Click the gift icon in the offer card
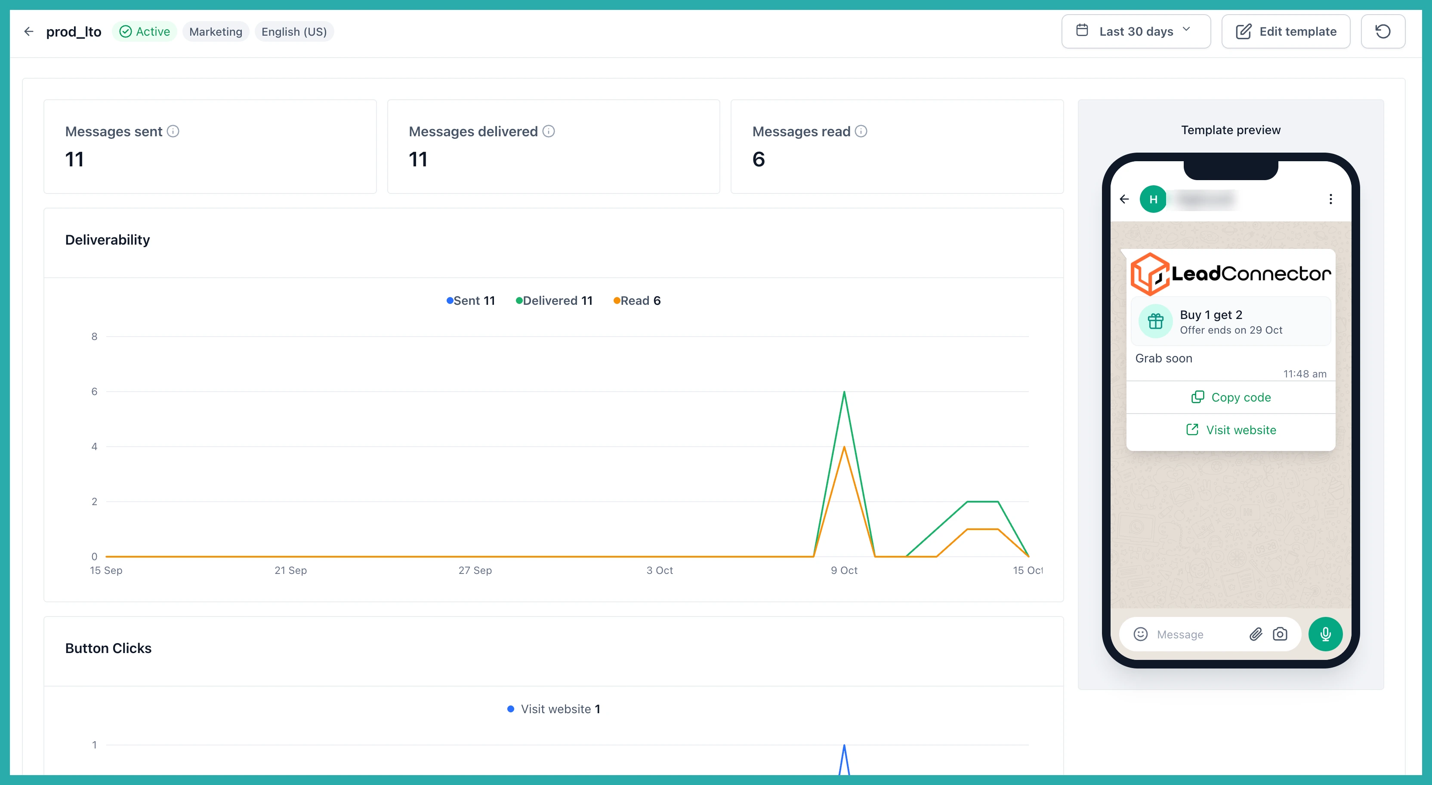Image resolution: width=1432 pixels, height=785 pixels. (1156, 321)
